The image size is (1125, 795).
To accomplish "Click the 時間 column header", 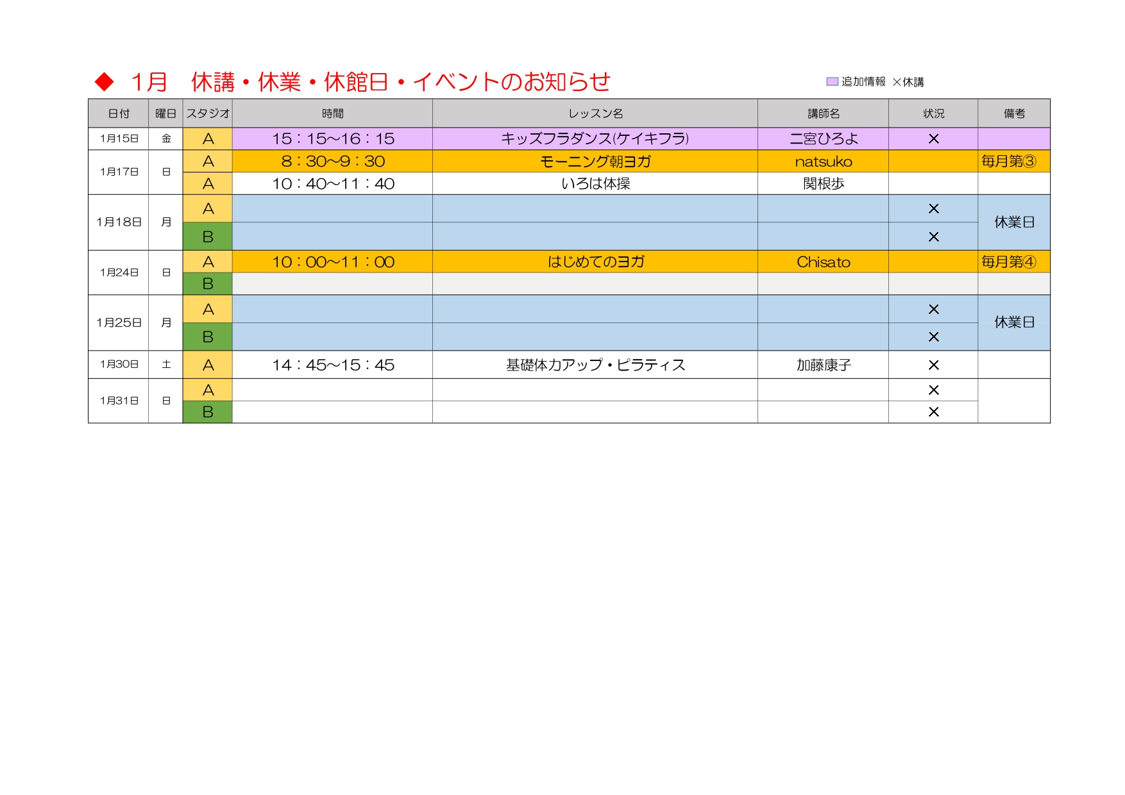I will pos(332,113).
